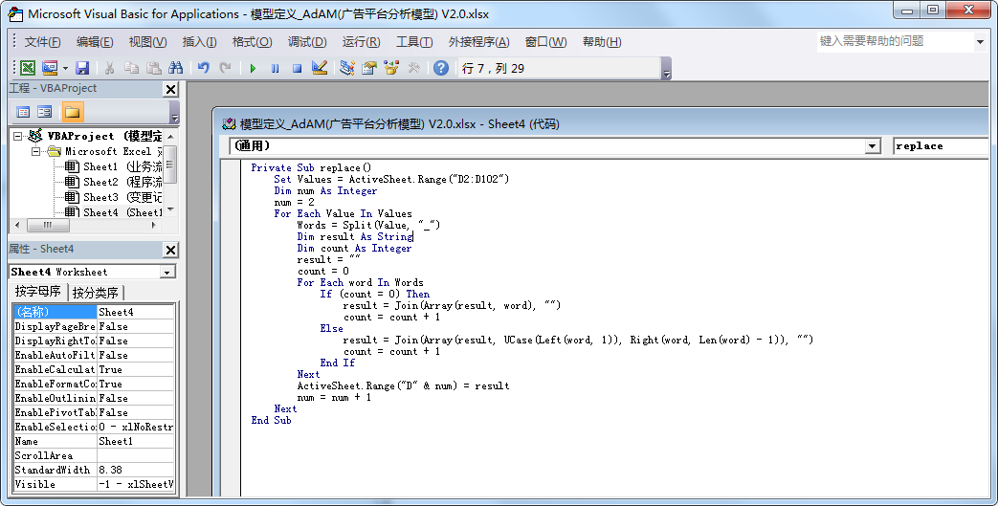Open the (通用) object dropdown
Viewport: 998px width, 506px height.
coord(873,146)
